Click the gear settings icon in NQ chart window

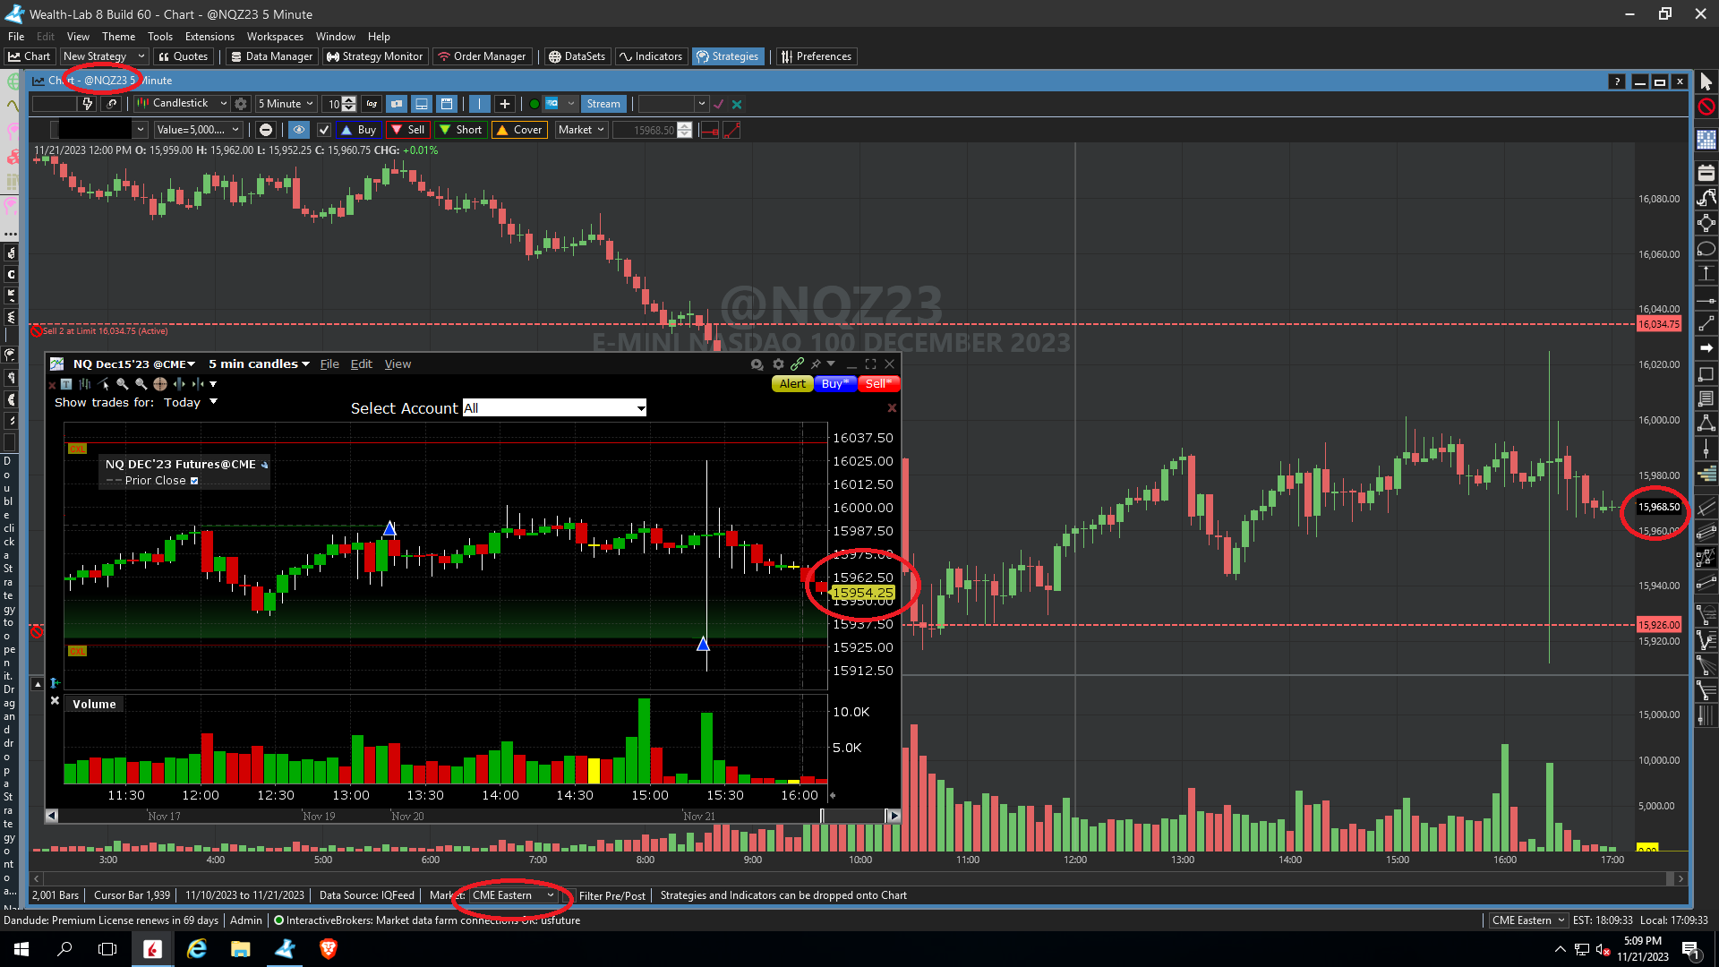(778, 364)
